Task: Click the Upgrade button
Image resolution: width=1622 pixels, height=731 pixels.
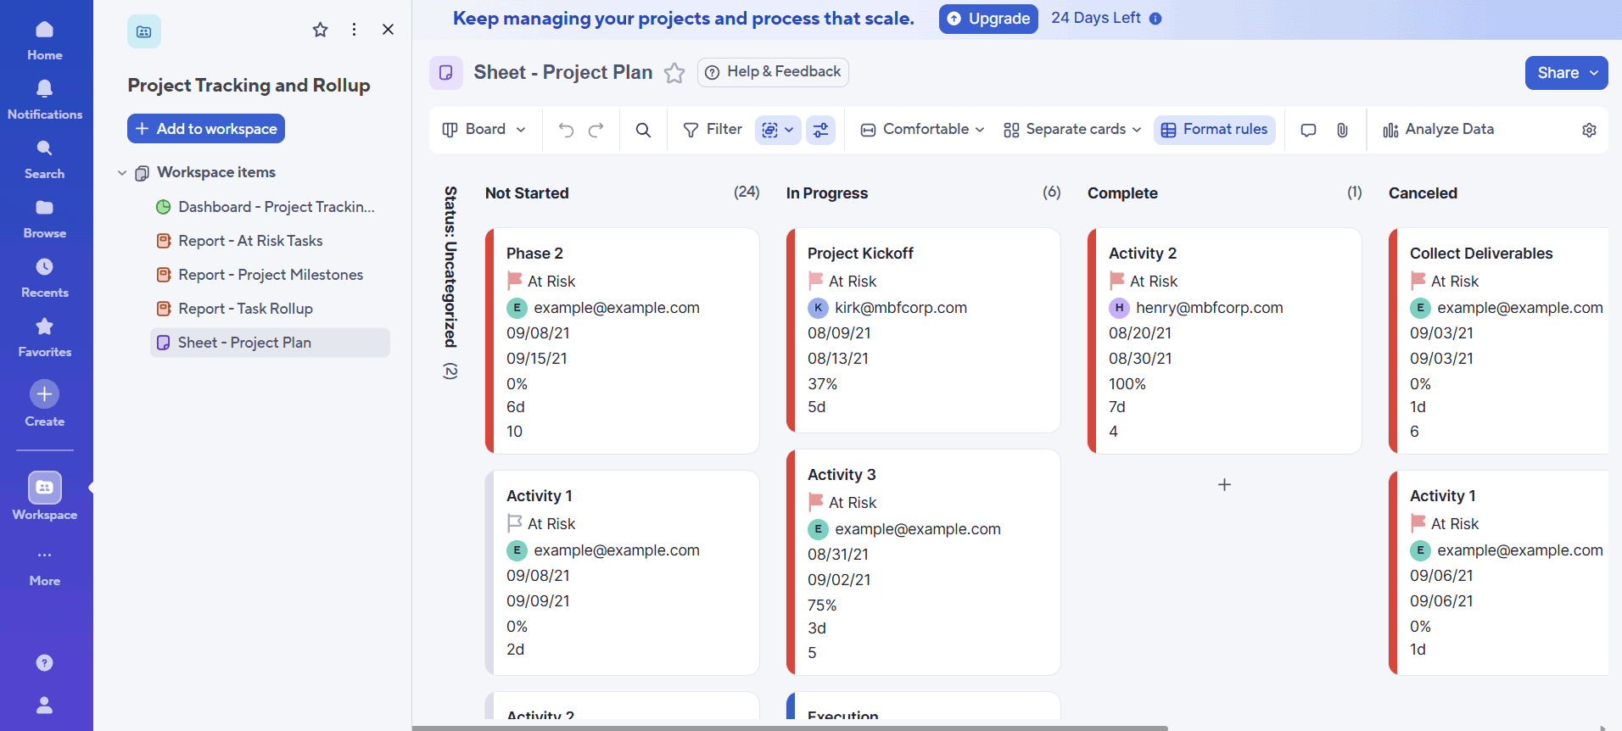Action: coord(988,19)
